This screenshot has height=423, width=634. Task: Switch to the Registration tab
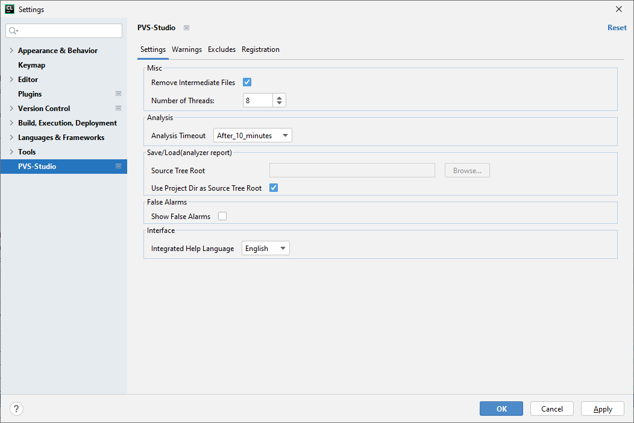[x=260, y=49]
